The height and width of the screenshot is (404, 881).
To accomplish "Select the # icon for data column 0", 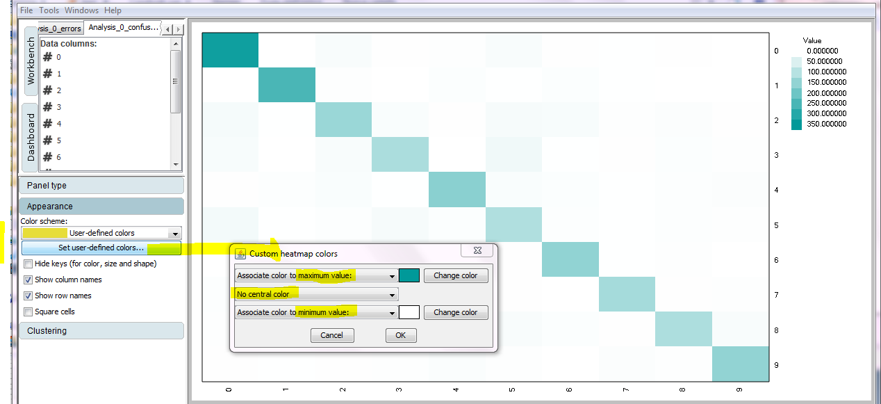I will coord(48,57).
